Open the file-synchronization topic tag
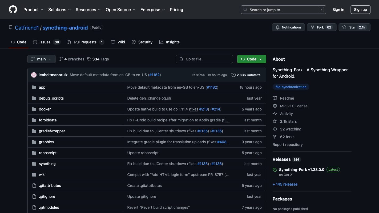 click(291, 87)
